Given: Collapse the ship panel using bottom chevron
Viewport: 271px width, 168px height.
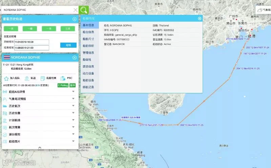Looking at the screenshot, I should pyautogui.click(x=40, y=147).
